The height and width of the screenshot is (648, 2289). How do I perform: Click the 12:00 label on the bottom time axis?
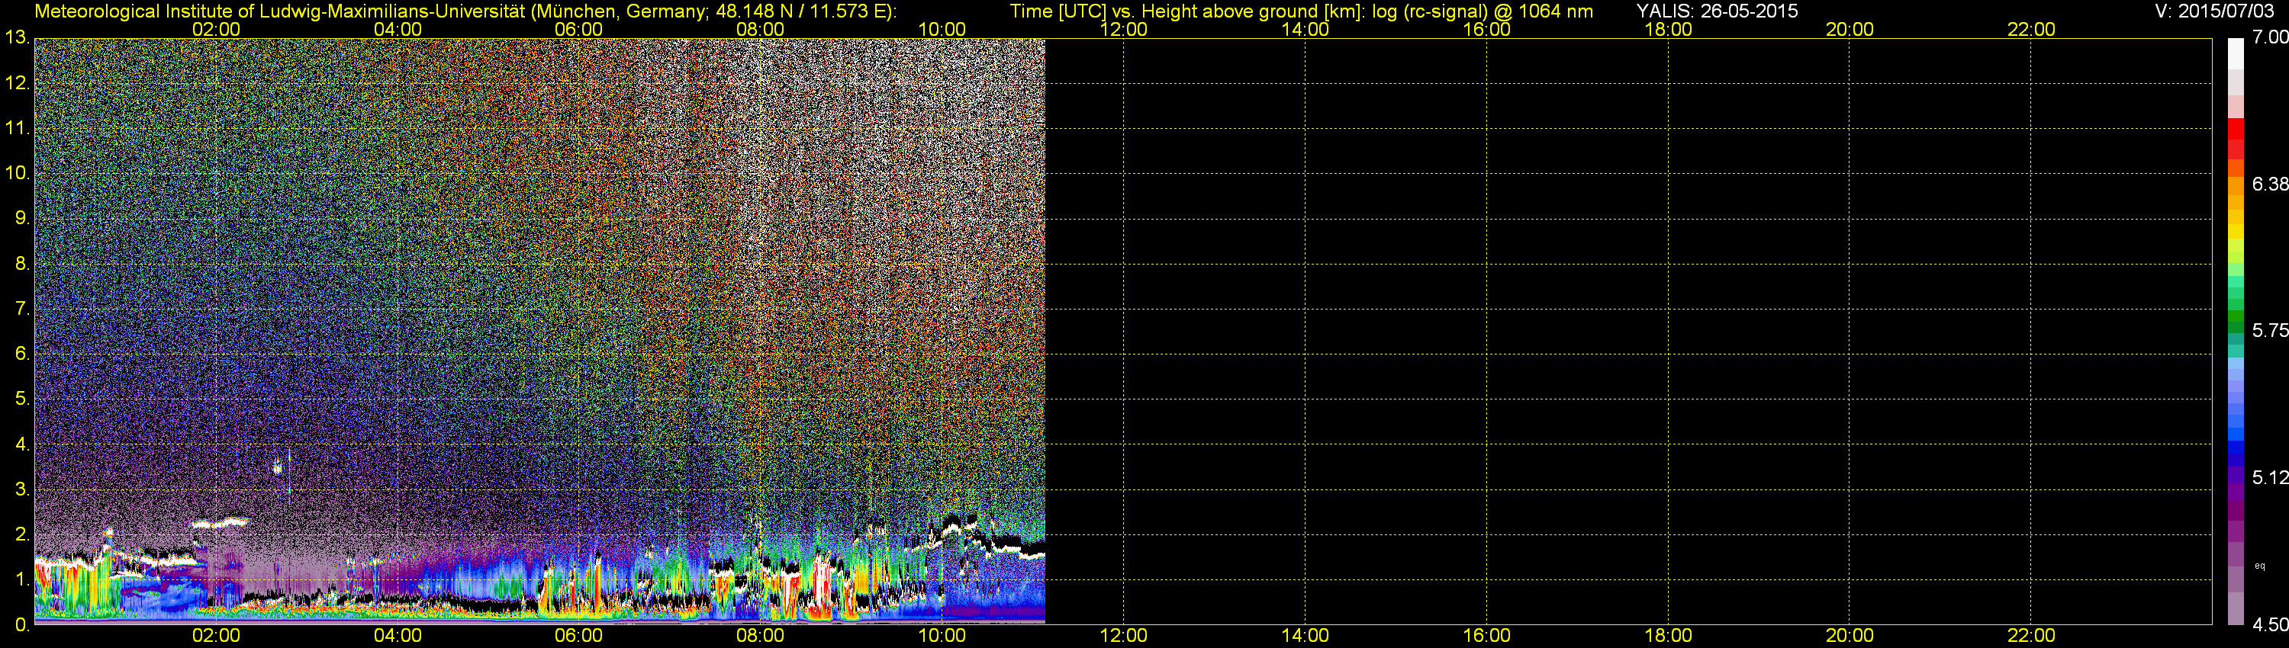click(x=1123, y=636)
